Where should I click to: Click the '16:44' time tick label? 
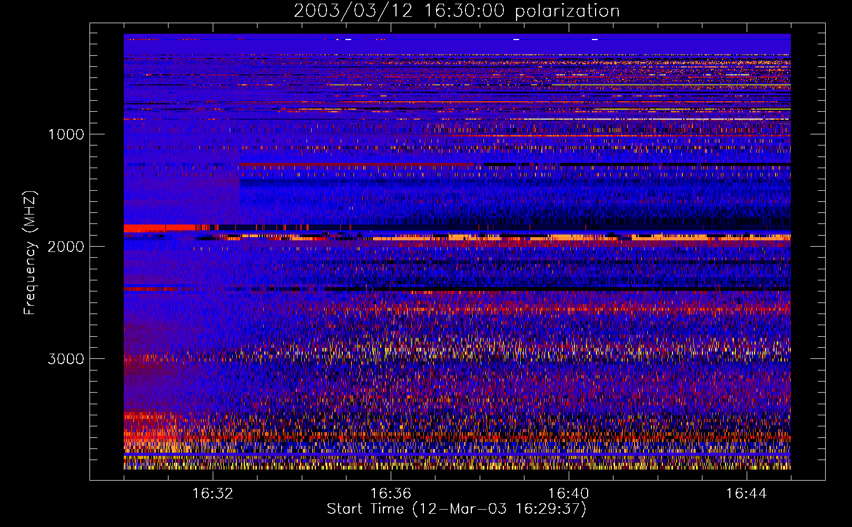(746, 493)
